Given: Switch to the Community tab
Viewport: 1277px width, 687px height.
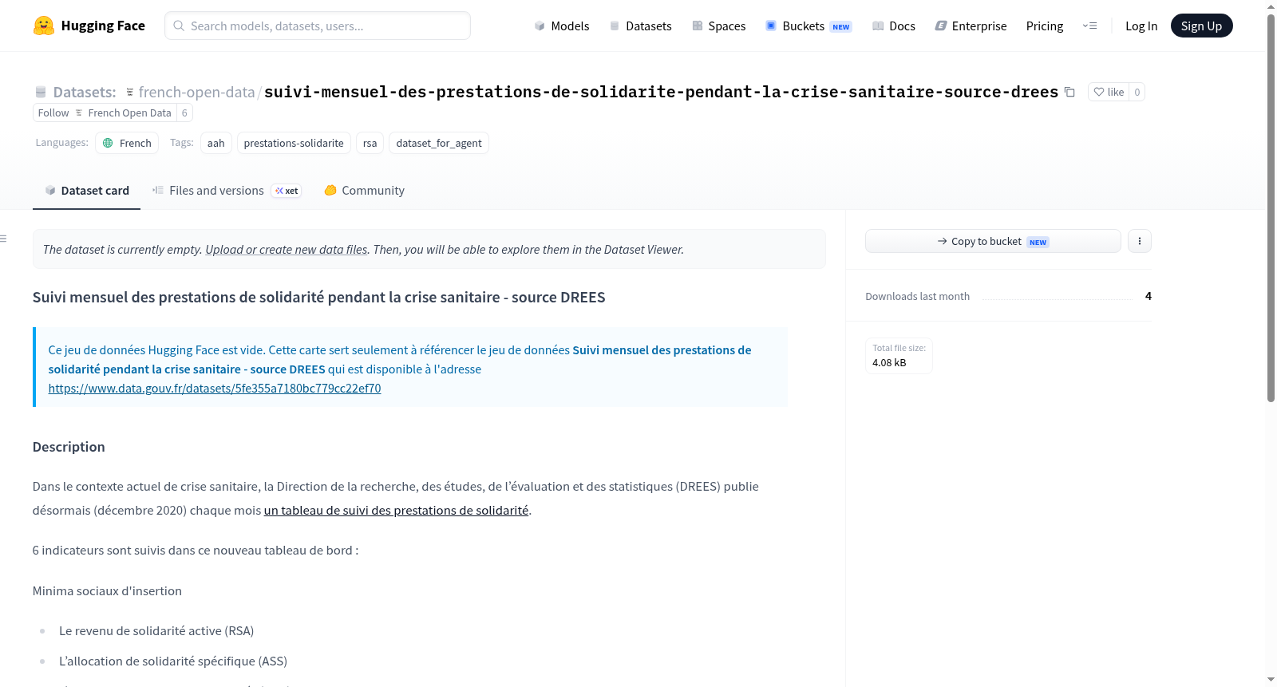Looking at the screenshot, I should point(365,191).
